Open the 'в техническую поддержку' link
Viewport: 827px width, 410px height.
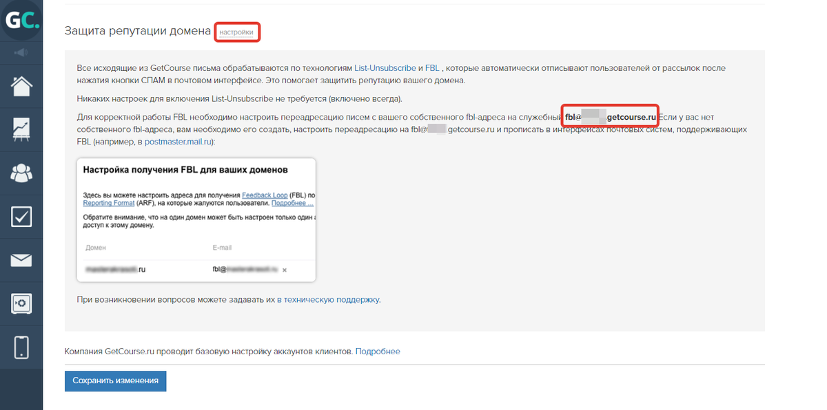coord(328,299)
